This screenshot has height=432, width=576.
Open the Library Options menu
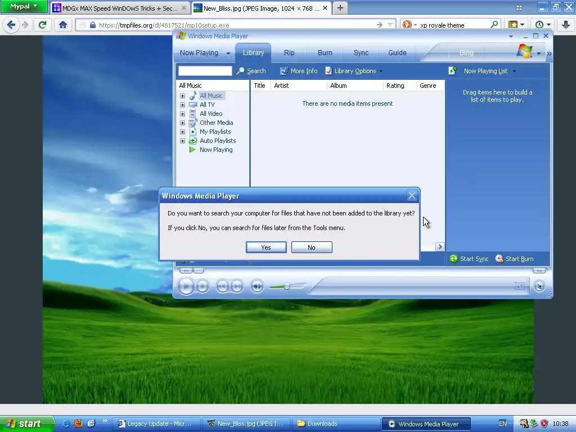point(354,71)
